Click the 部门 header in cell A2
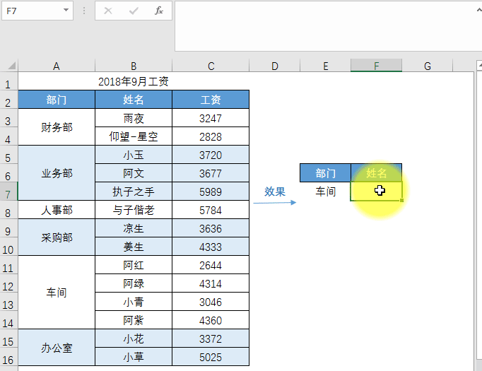The width and height of the screenshot is (482, 371). tap(57, 100)
